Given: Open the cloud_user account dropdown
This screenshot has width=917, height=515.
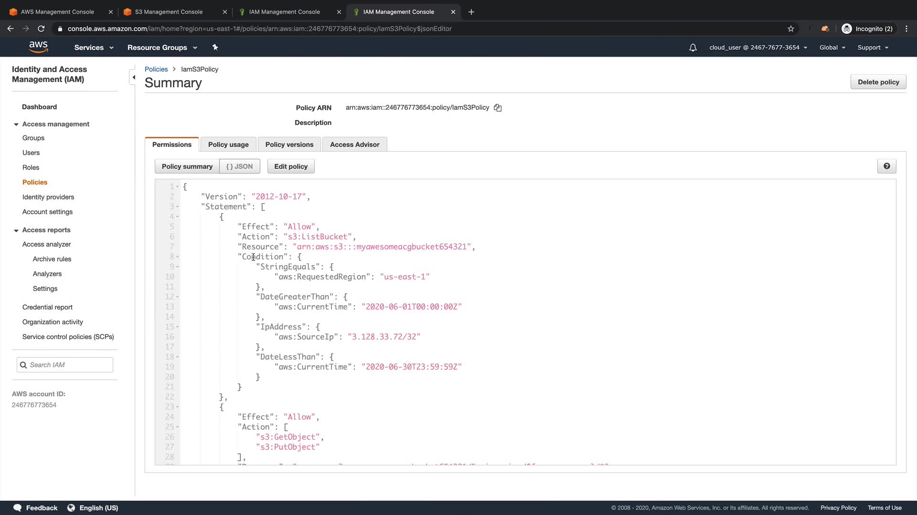Looking at the screenshot, I should click(758, 48).
